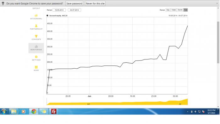Viewport: 220px width, 124px height.
Task: Open the Settings gear icon
Action: (36, 57)
